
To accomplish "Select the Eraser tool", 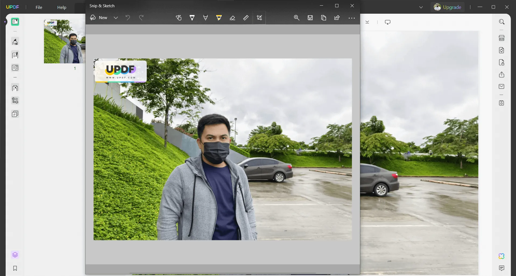I will 232,18.
